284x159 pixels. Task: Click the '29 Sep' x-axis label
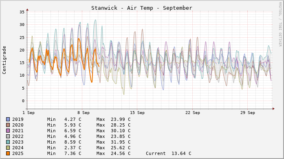[248, 113]
